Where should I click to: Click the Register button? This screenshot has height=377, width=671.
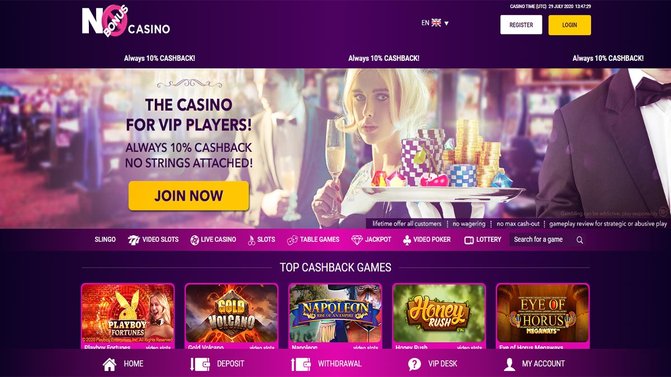pos(521,25)
